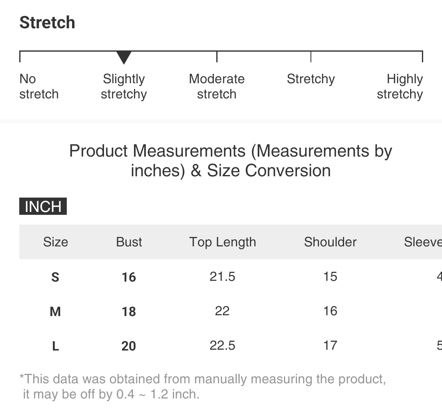Image resolution: width=442 pixels, height=412 pixels.
Task: Select the size M row label
Action: pyautogui.click(x=55, y=312)
